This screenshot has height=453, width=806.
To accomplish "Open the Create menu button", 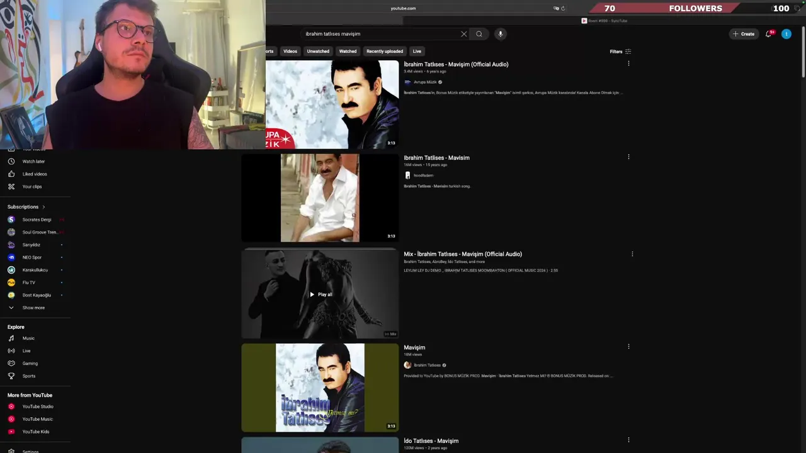I will click(744, 34).
